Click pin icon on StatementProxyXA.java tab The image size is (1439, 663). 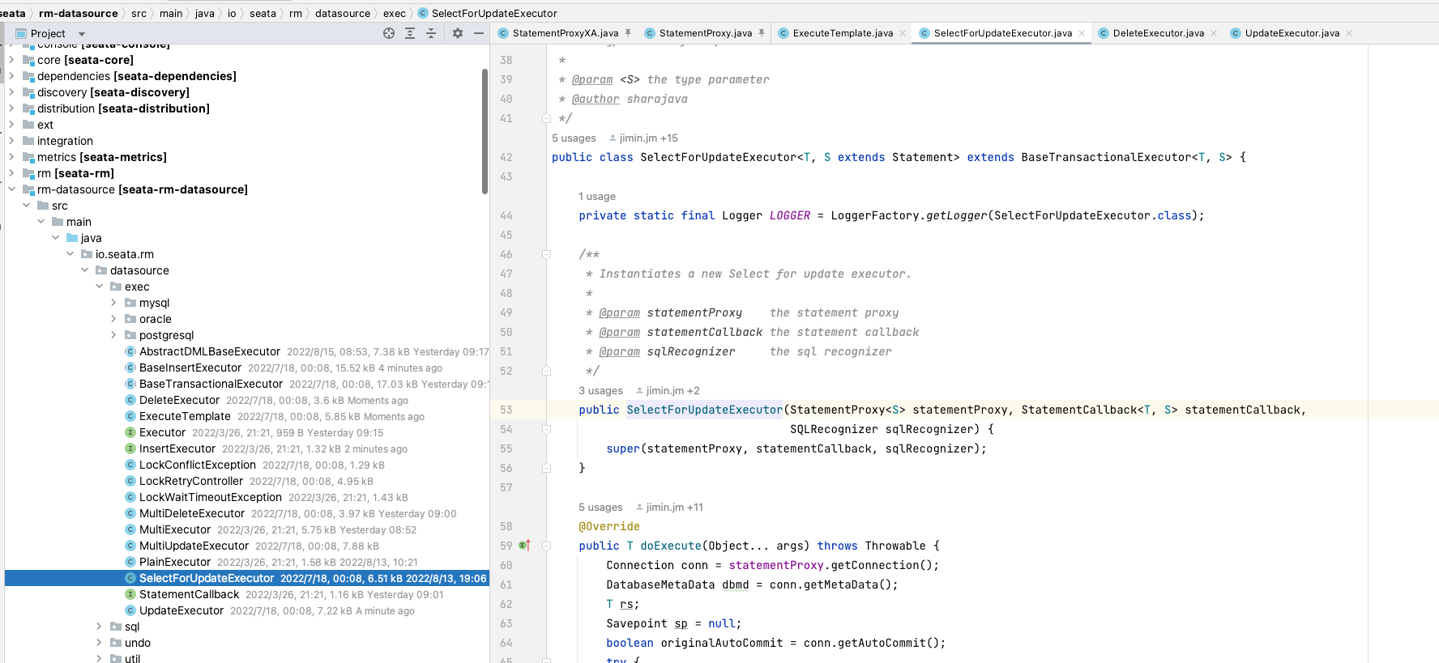click(628, 33)
